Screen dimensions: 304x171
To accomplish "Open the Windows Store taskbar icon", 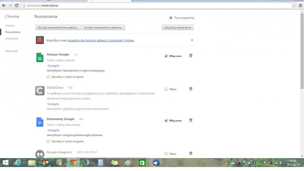I will tap(142, 163).
